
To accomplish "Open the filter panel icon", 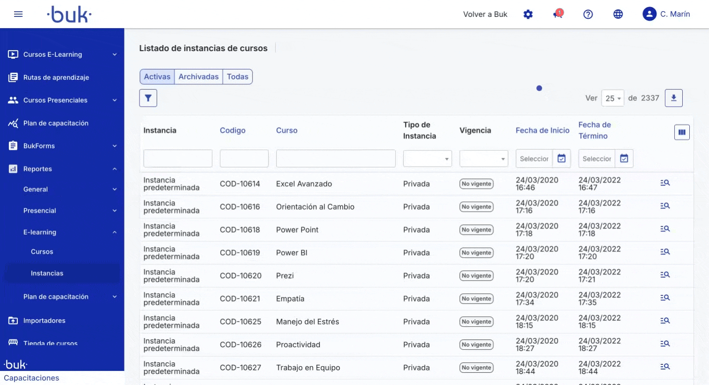I will pos(148,98).
